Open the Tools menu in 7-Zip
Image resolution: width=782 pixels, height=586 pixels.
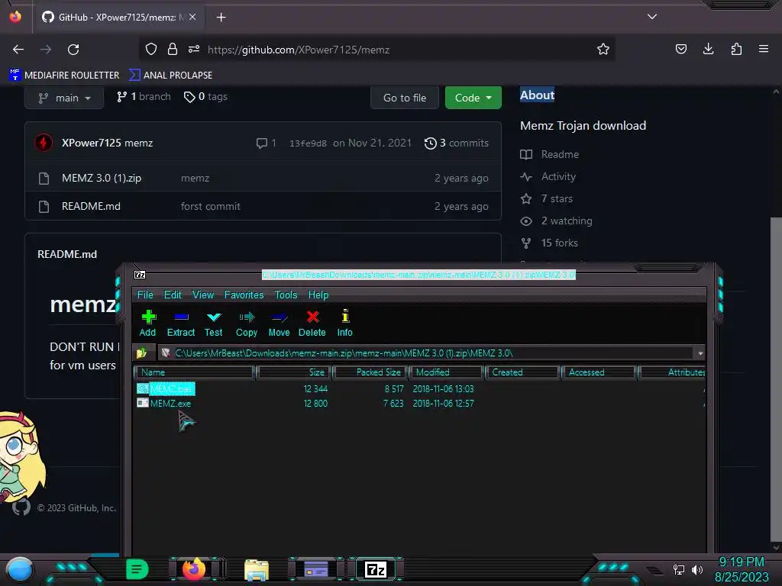tap(286, 295)
